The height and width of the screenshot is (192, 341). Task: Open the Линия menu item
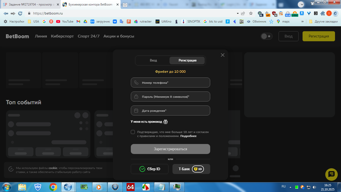point(41,36)
